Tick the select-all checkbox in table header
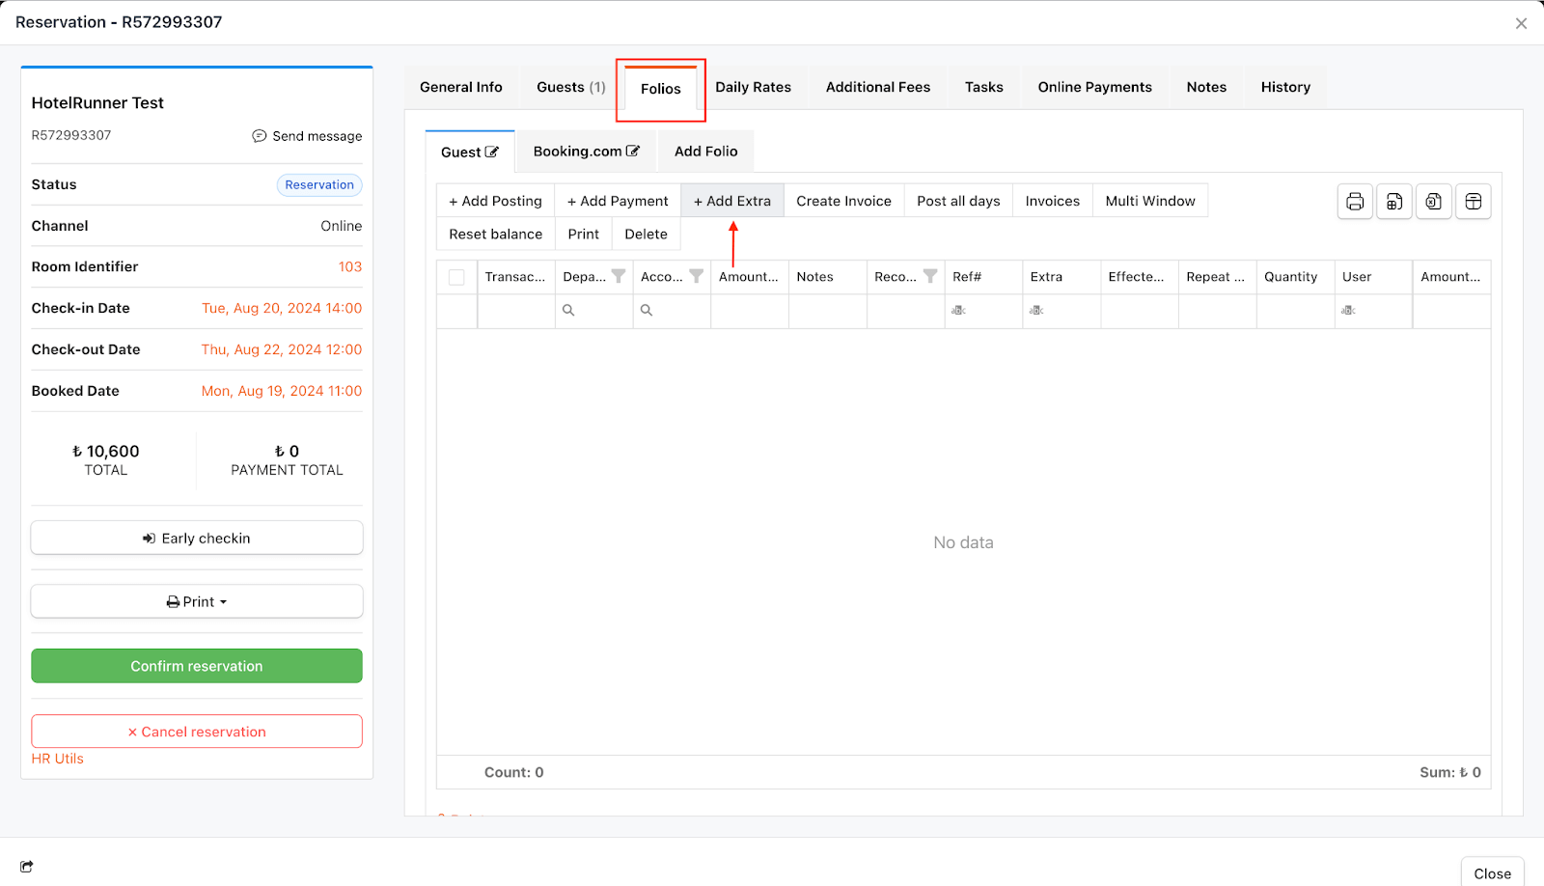This screenshot has height=886, width=1544. 456,278
